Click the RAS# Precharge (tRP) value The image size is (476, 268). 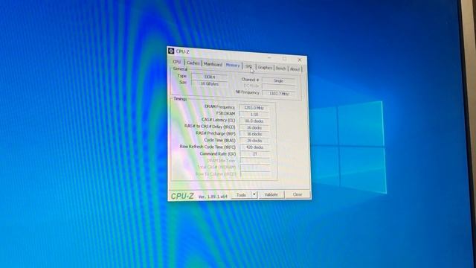click(x=254, y=134)
